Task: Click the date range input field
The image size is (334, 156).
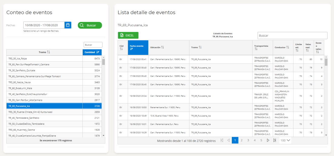Action: (44, 25)
